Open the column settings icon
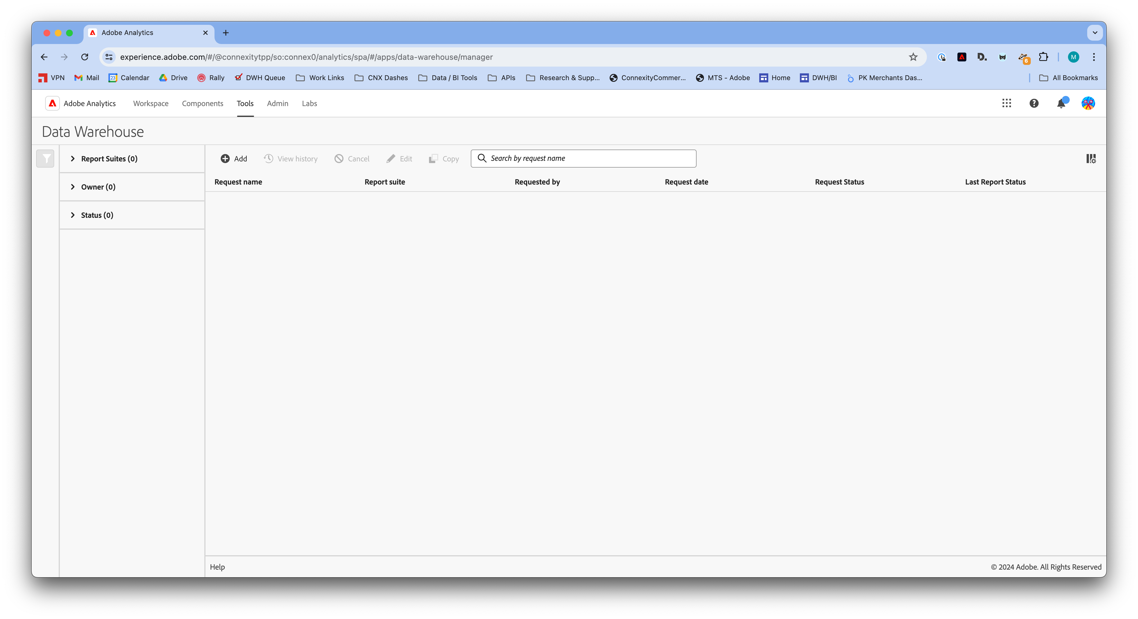Image resolution: width=1138 pixels, height=619 pixels. (x=1091, y=159)
